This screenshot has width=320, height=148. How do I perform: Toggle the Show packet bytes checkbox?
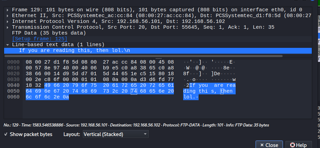(6, 134)
